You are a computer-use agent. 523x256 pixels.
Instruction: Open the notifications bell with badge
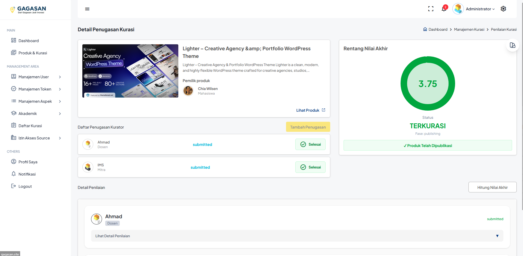tap(444, 8)
